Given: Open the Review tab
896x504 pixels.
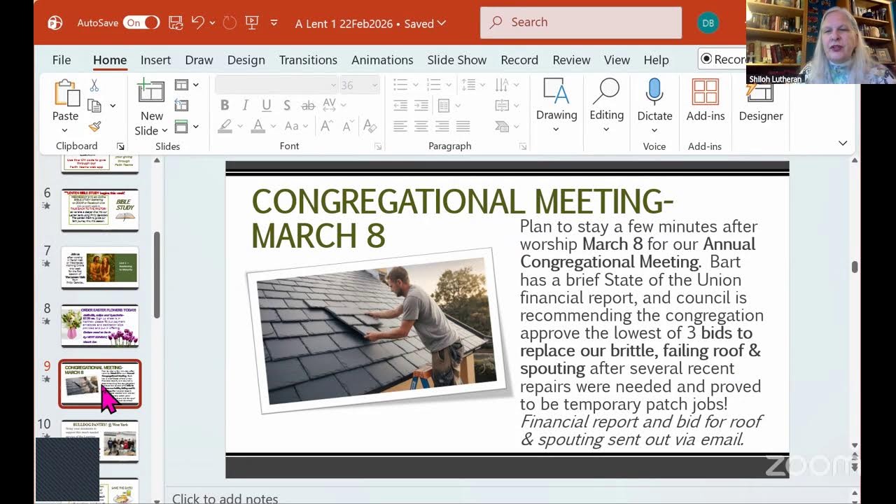Looking at the screenshot, I should [571, 60].
